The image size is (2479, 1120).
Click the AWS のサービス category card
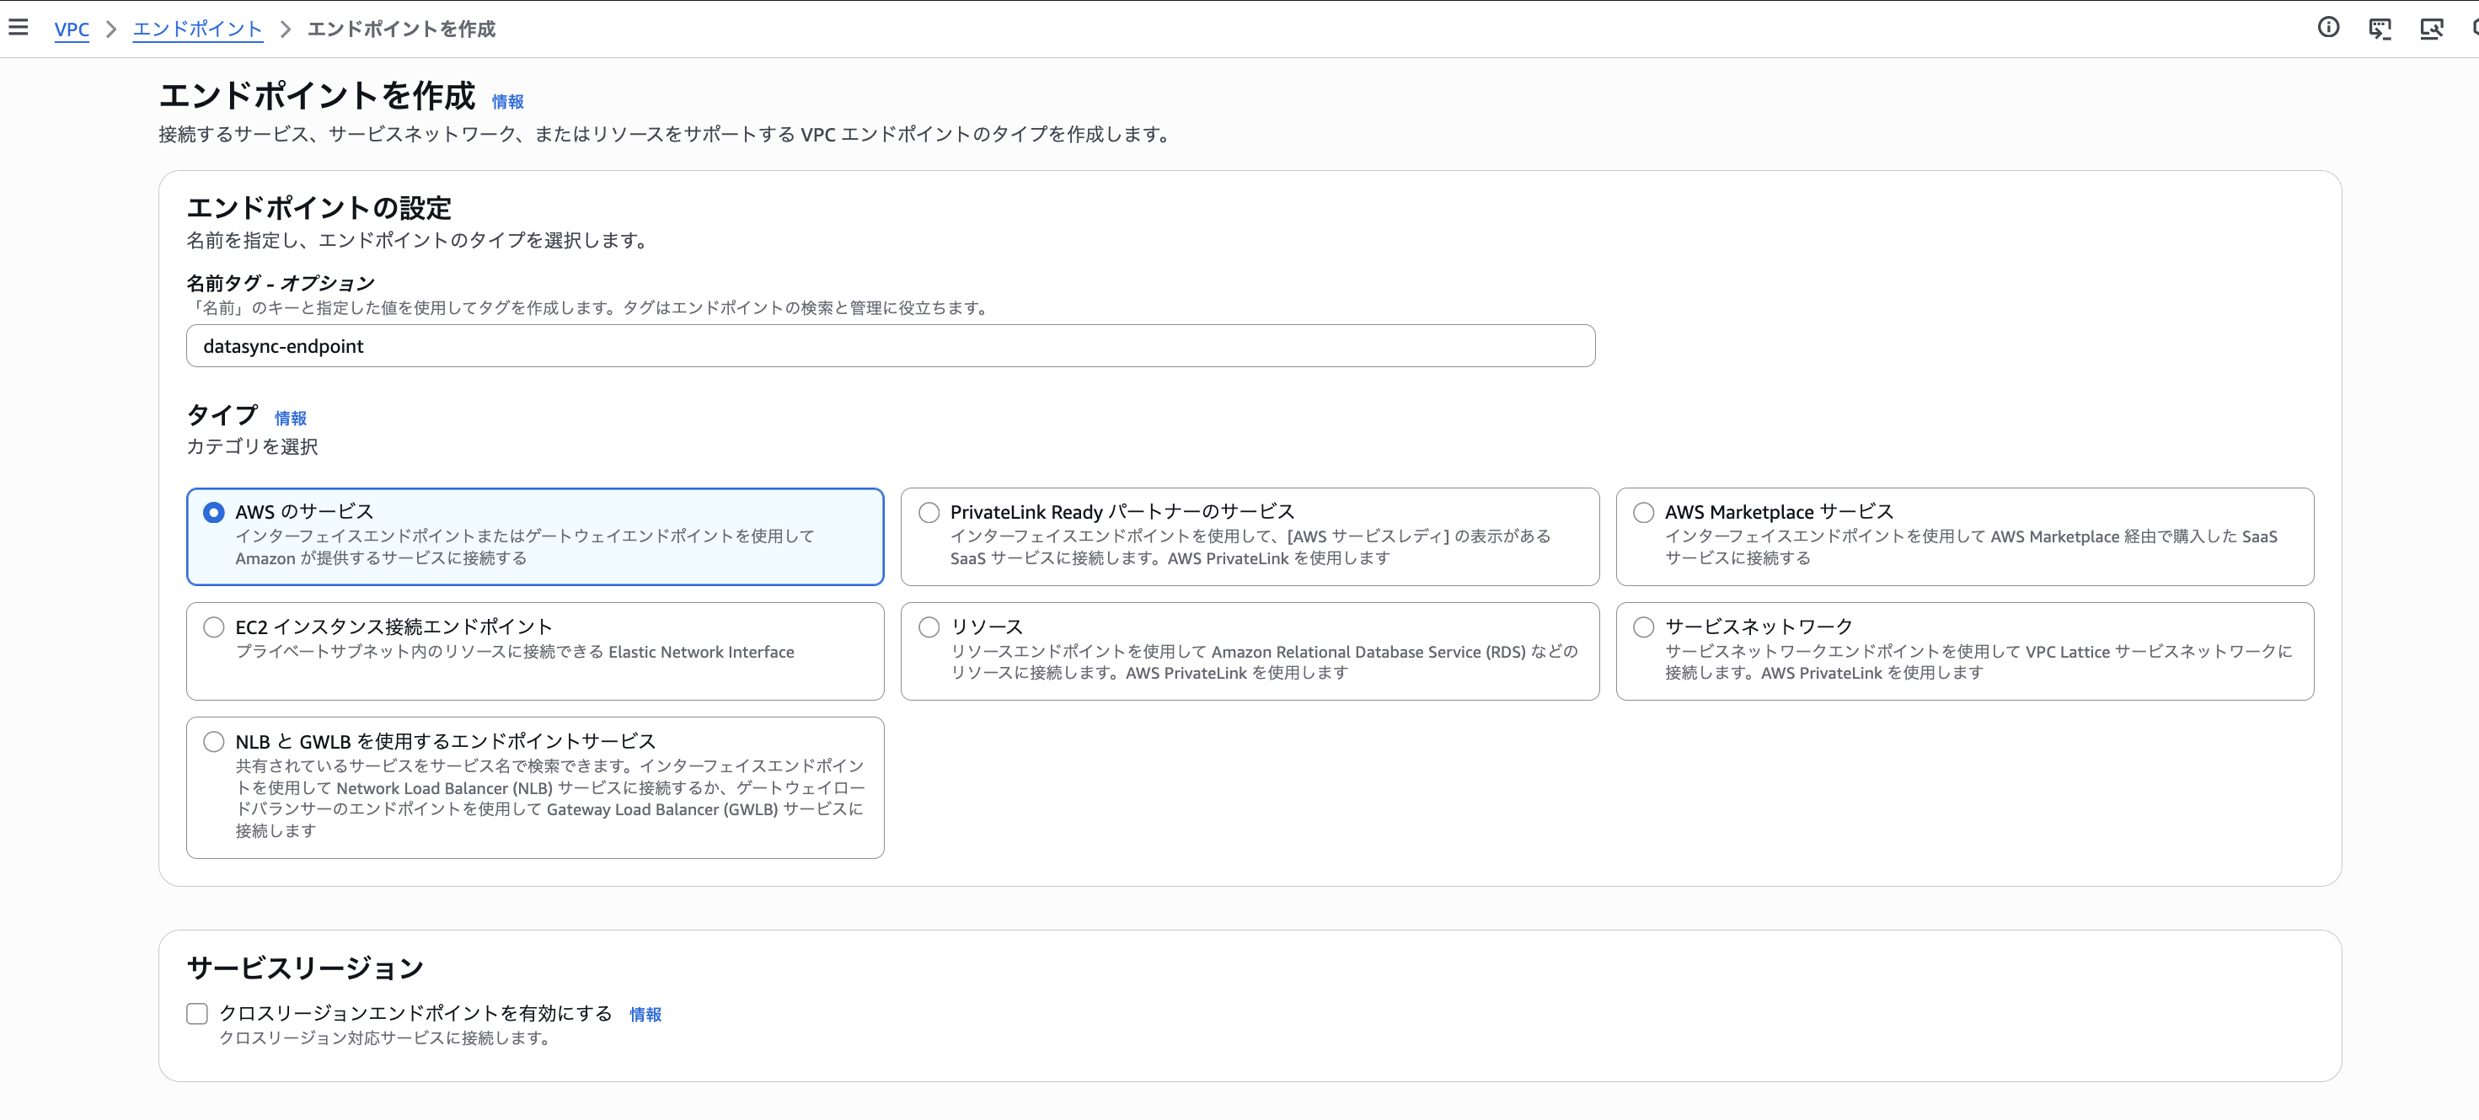535,536
